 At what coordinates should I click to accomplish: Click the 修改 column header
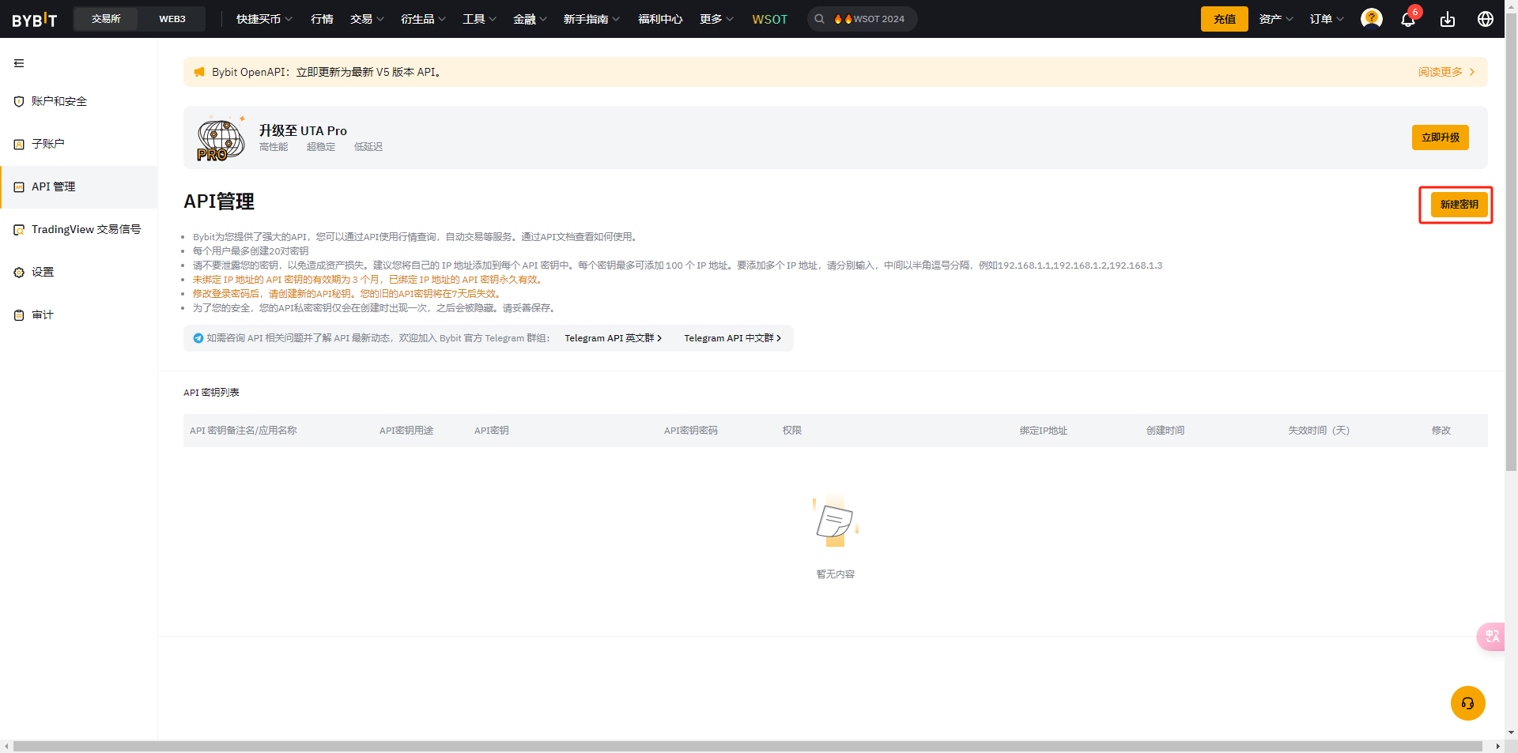[1441, 431]
